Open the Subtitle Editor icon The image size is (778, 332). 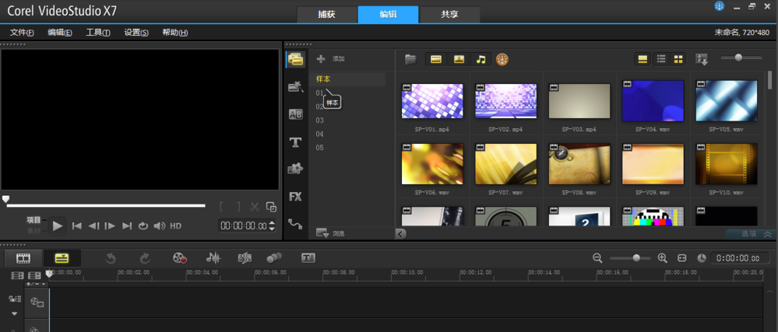(308, 257)
